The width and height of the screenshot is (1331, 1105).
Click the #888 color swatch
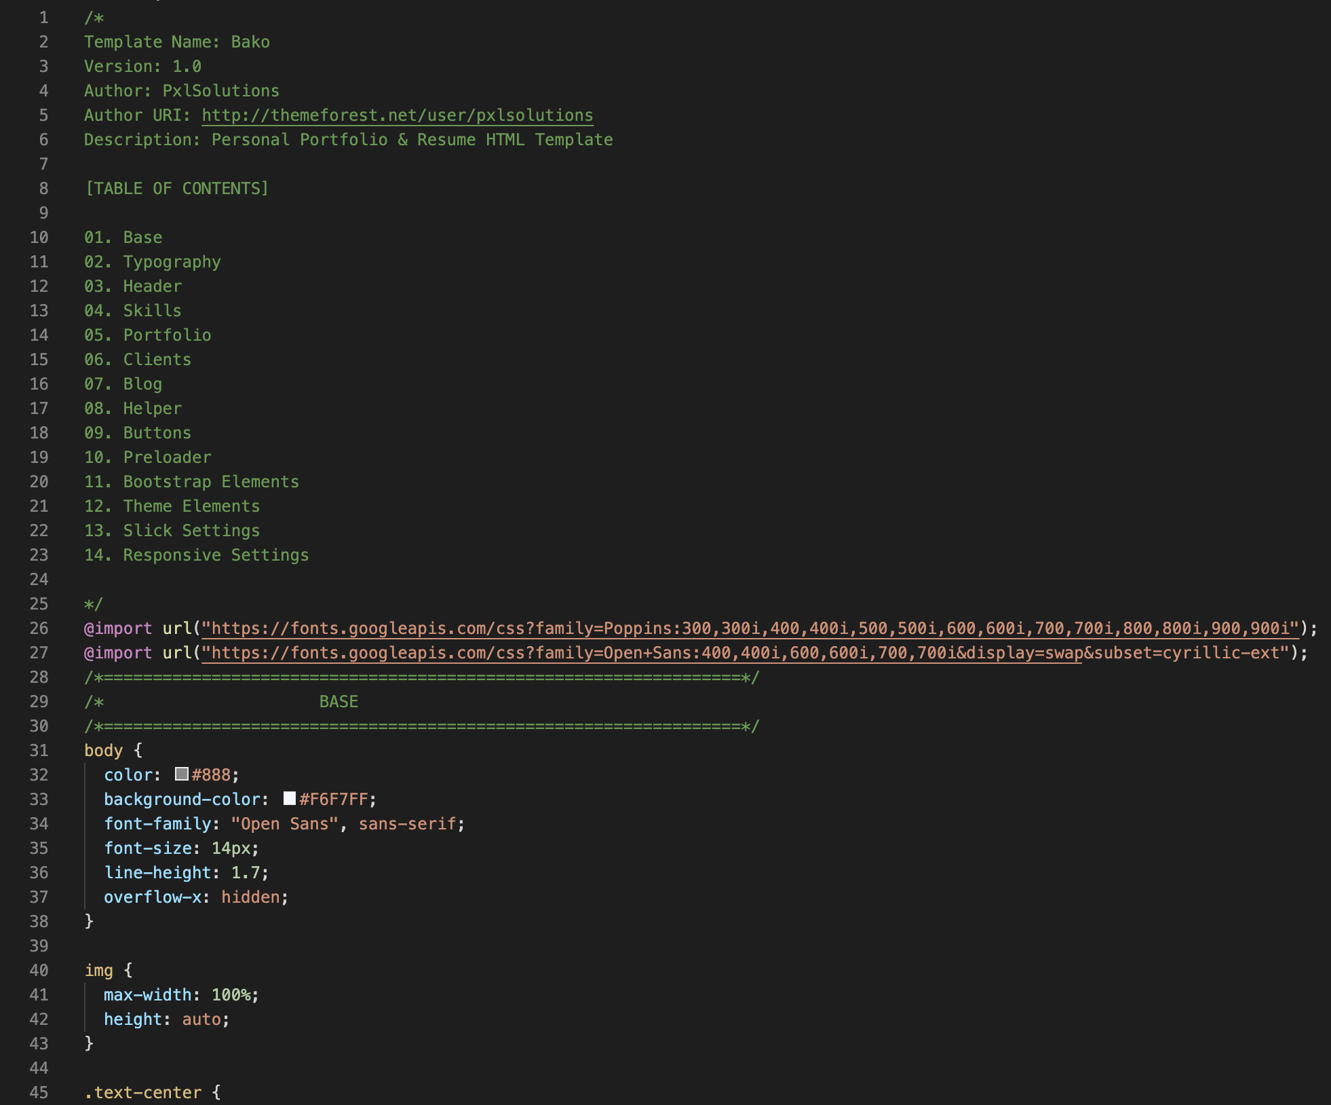tap(181, 774)
